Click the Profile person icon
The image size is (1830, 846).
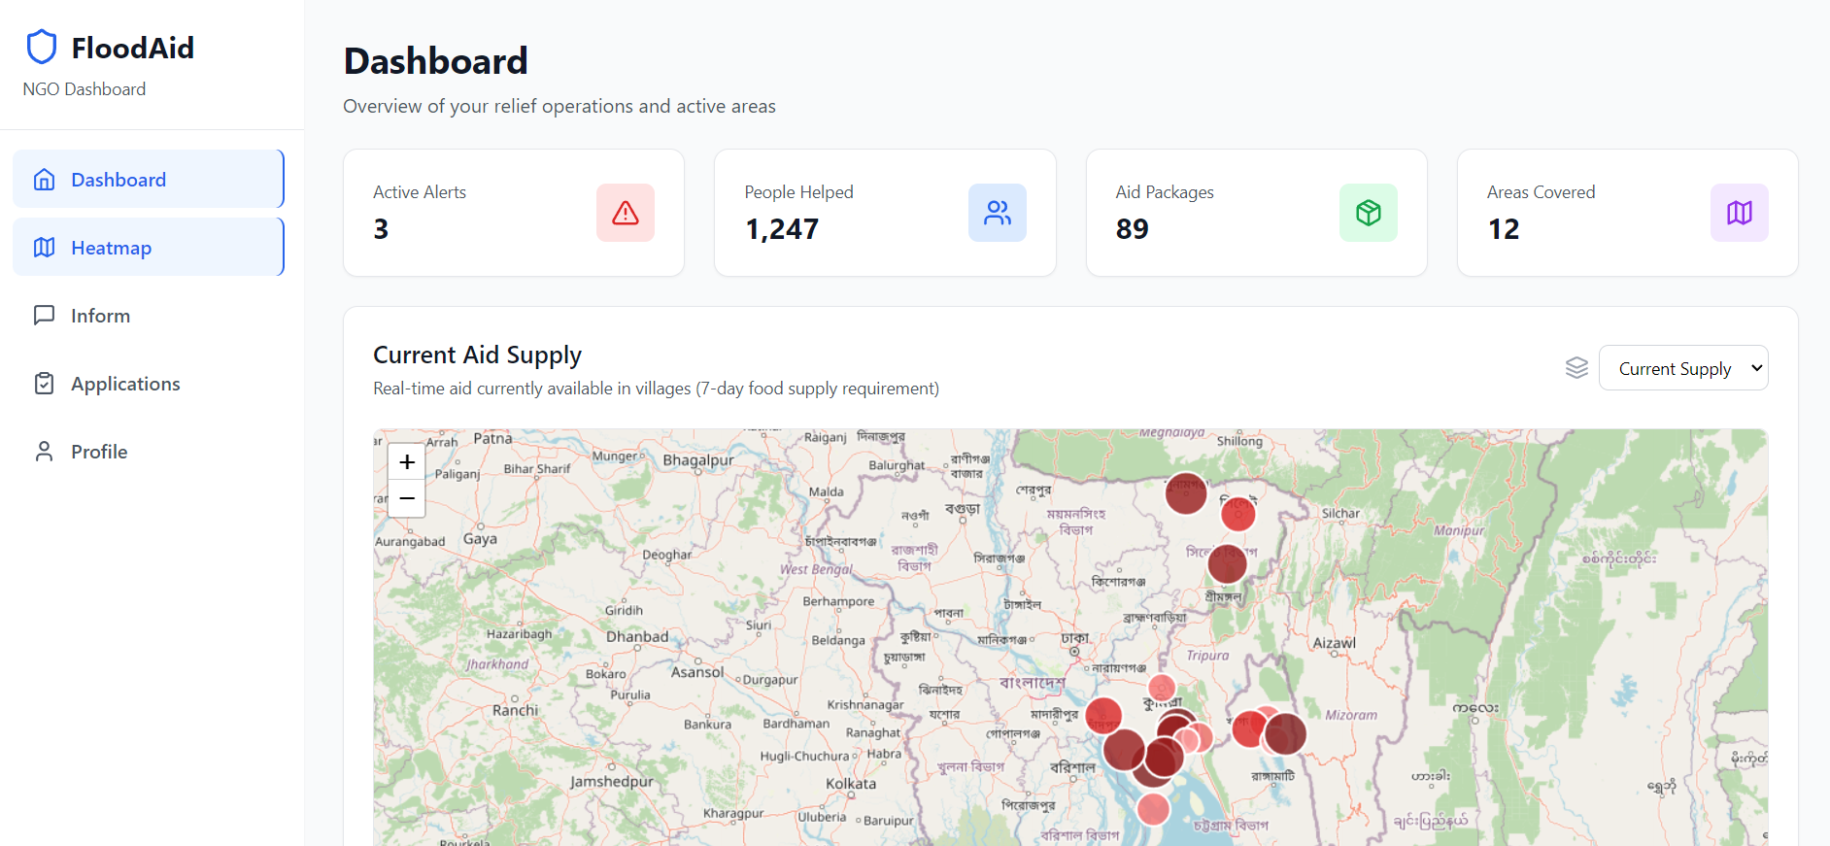pyautogui.click(x=44, y=452)
